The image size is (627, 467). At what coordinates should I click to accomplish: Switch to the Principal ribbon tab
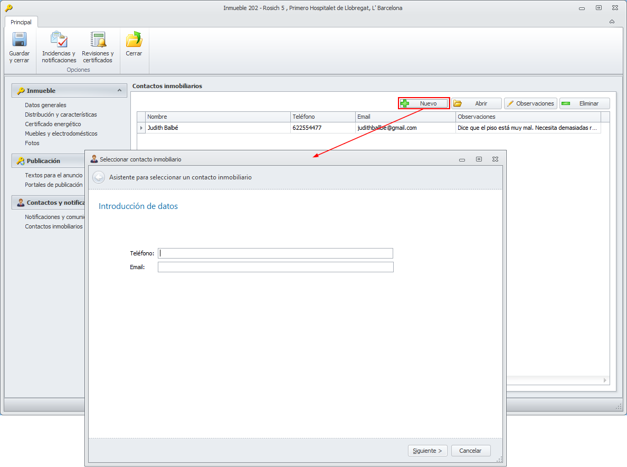[x=21, y=22]
